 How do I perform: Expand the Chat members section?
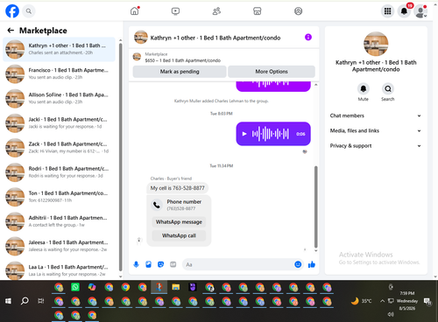click(376, 115)
